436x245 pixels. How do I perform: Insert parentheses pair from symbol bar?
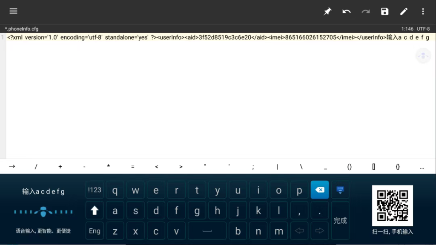click(350, 166)
